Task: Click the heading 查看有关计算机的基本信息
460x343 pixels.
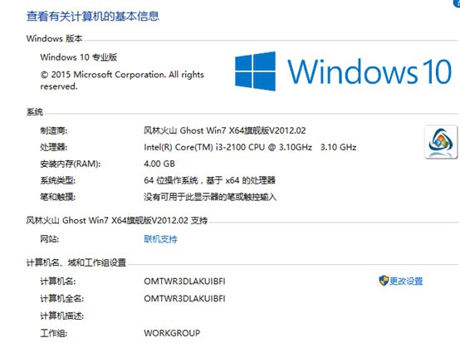Action: coord(93,16)
